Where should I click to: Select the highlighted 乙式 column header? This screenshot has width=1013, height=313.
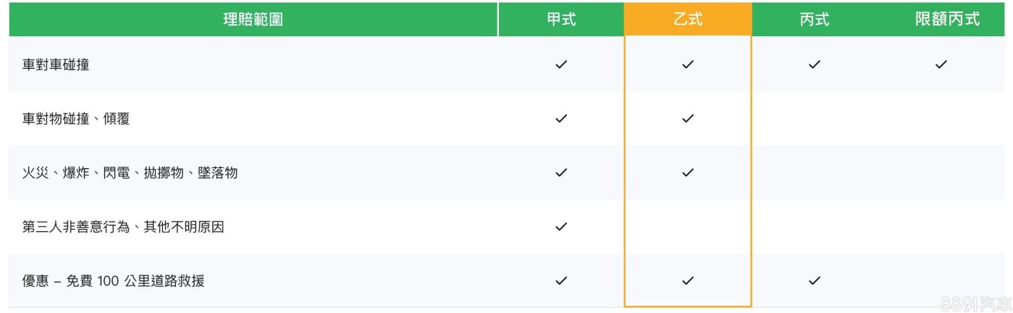(x=688, y=20)
